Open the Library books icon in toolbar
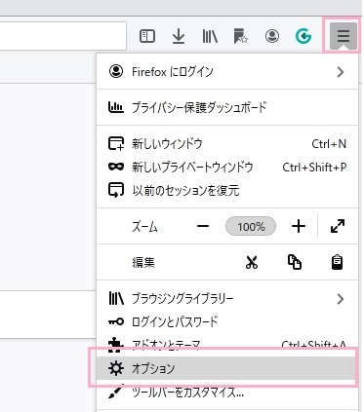This screenshot has height=412, width=364. [x=210, y=36]
